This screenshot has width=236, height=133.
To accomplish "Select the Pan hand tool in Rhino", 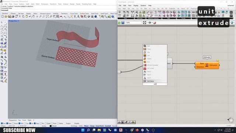I will point(34,16).
